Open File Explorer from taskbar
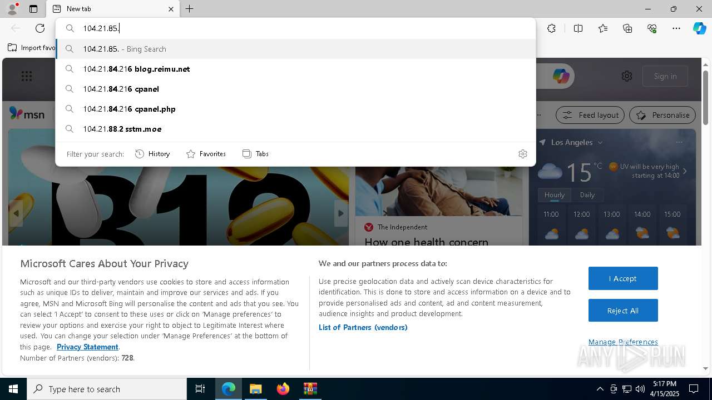Screen dimensions: 712x400 click(255, 389)
